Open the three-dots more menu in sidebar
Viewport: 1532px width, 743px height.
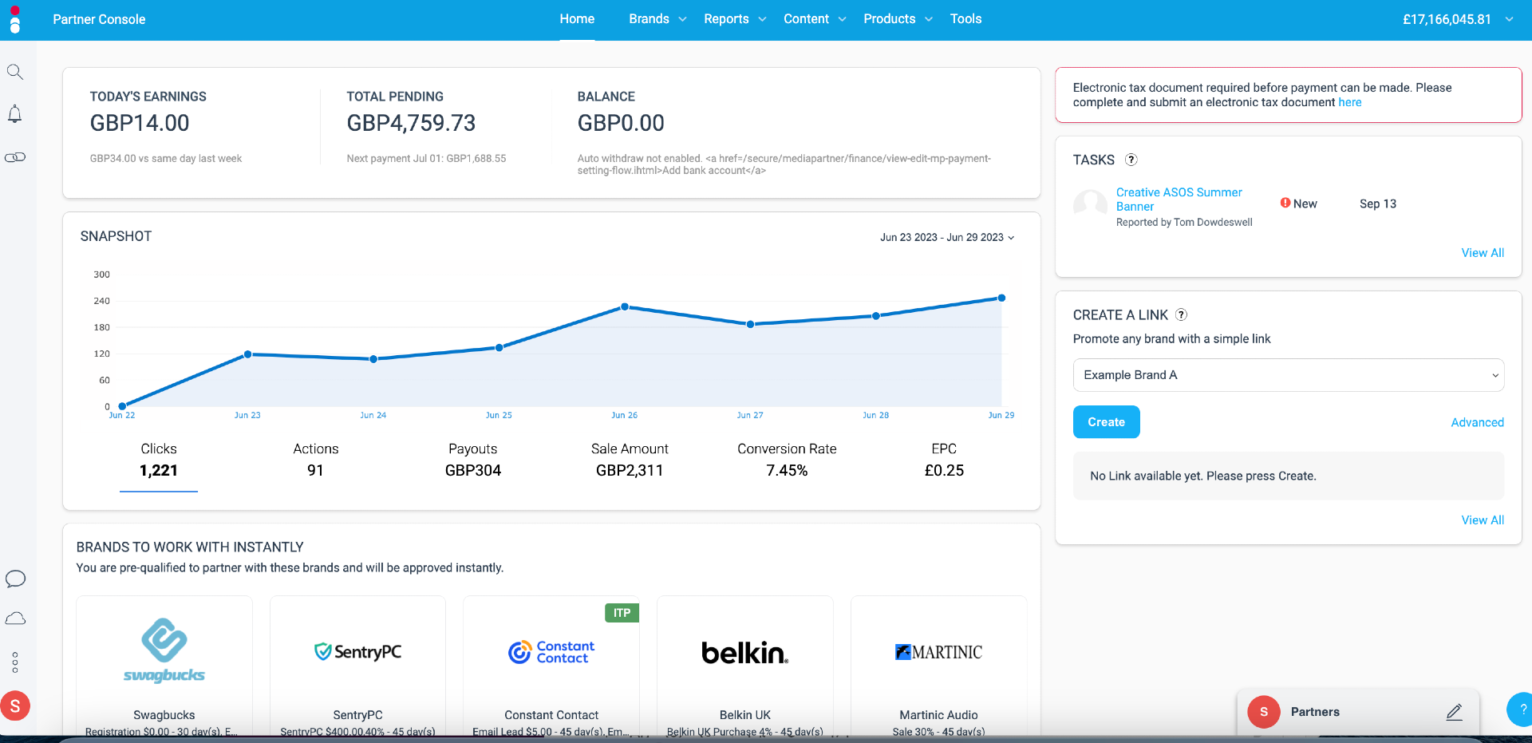(x=15, y=662)
